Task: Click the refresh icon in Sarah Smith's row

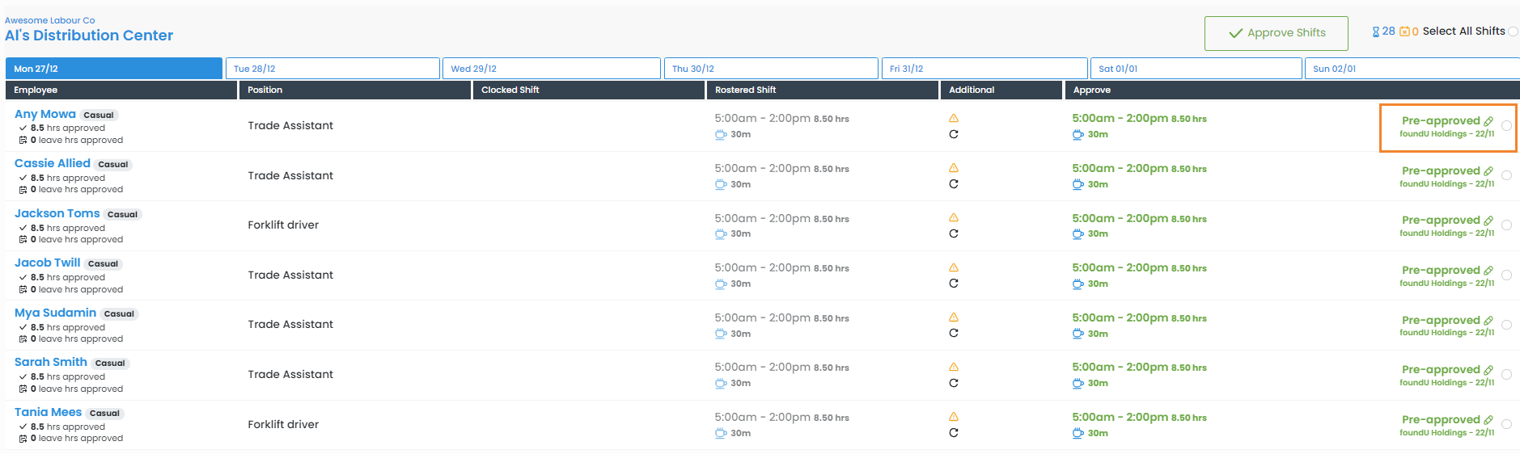Action: click(954, 384)
